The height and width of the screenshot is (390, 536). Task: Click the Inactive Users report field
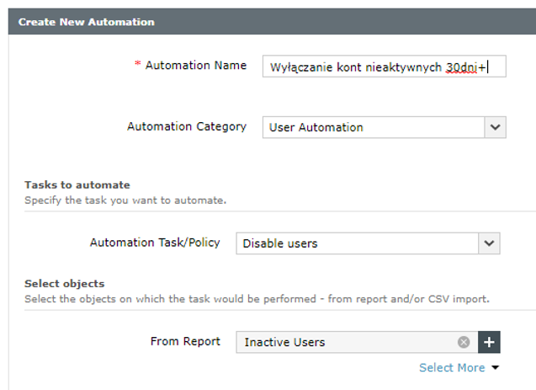(347, 342)
